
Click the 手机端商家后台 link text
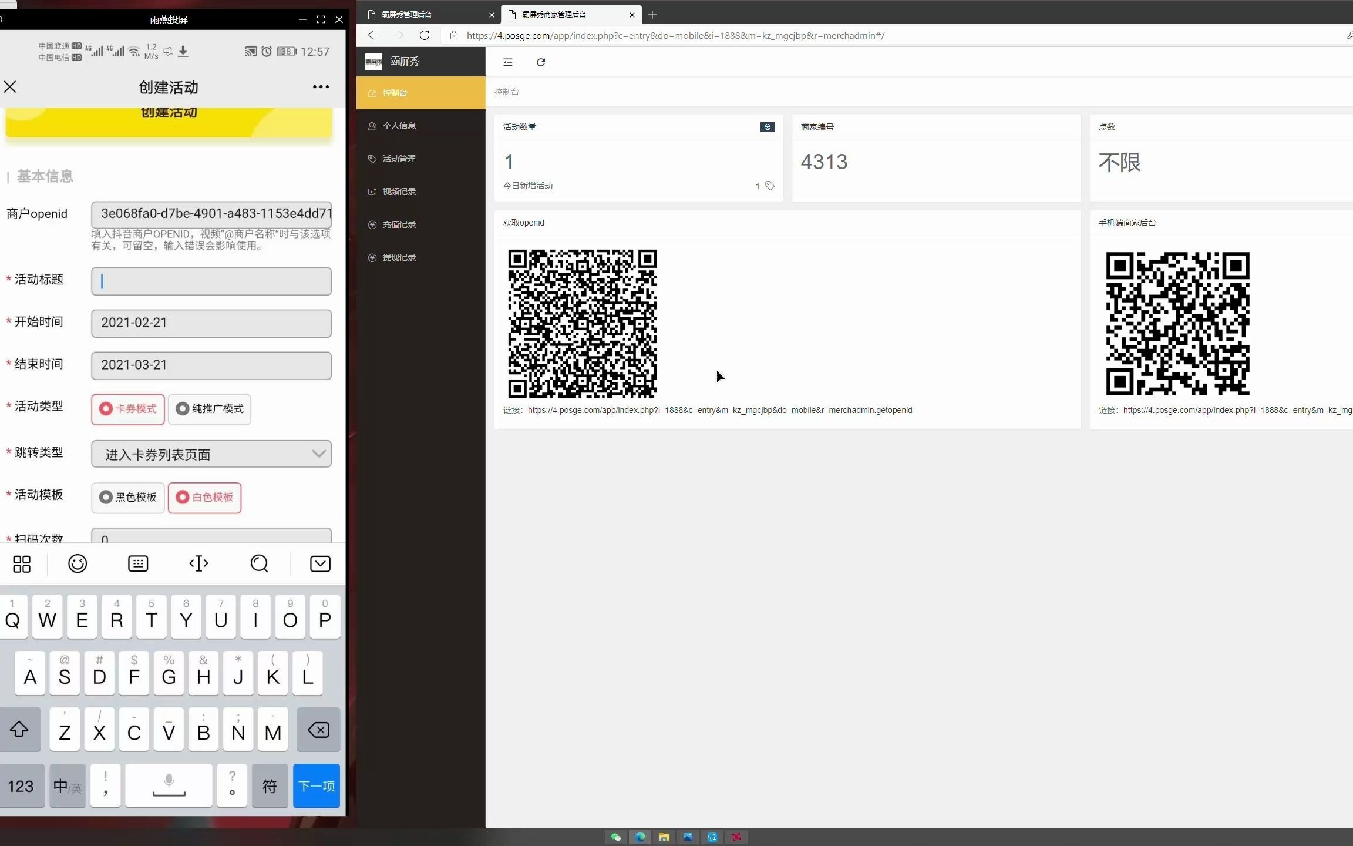tap(1237, 410)
